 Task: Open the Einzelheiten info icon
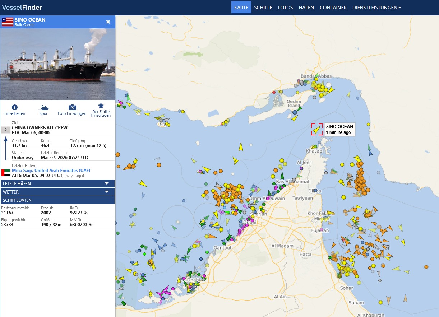point(14,107)
